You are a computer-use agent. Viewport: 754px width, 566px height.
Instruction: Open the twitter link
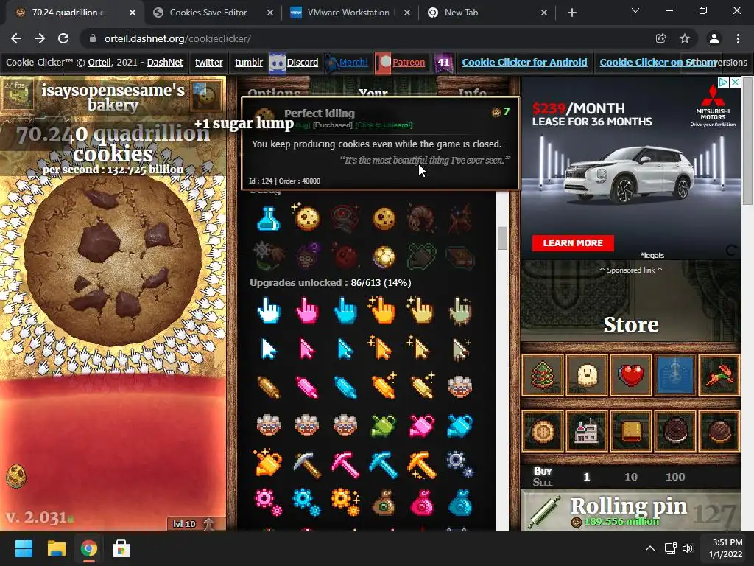[208, 62]
